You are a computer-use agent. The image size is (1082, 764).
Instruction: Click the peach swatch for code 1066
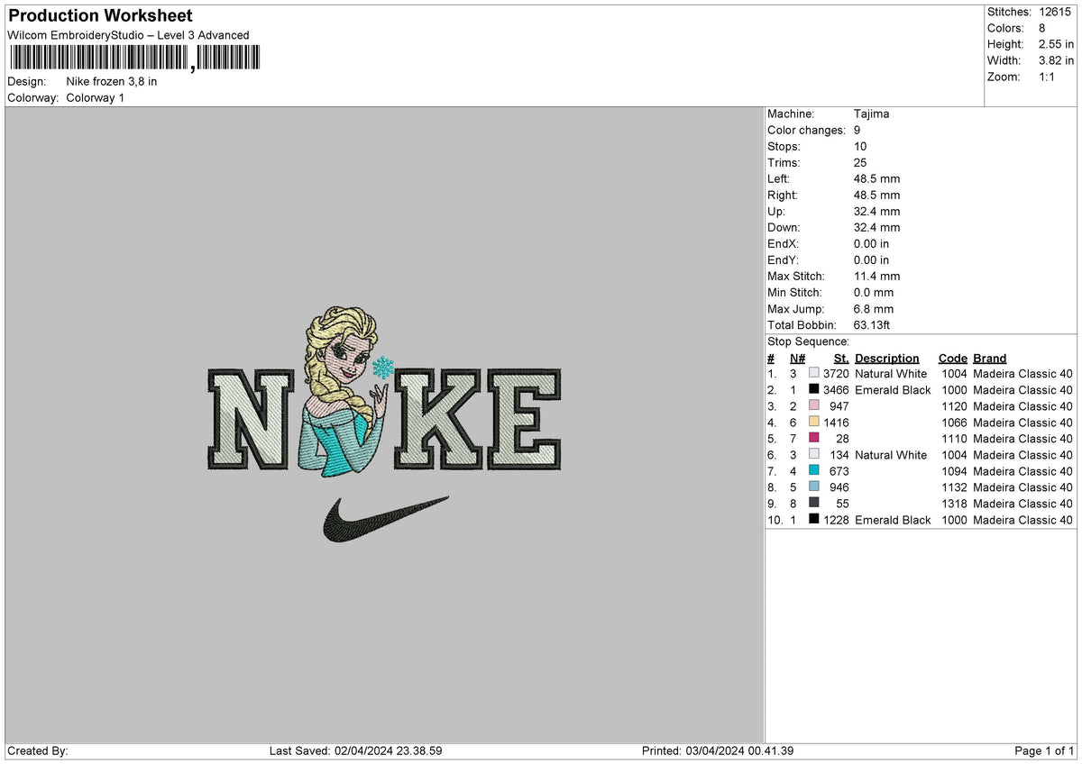(814, 422)
